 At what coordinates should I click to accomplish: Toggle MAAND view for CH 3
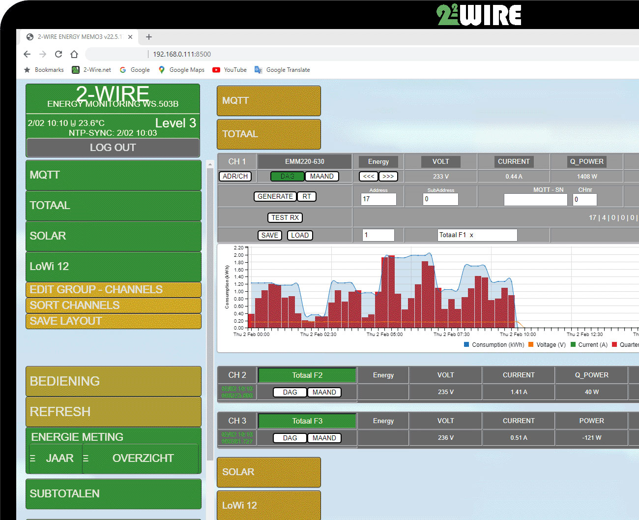click(324, 438)
